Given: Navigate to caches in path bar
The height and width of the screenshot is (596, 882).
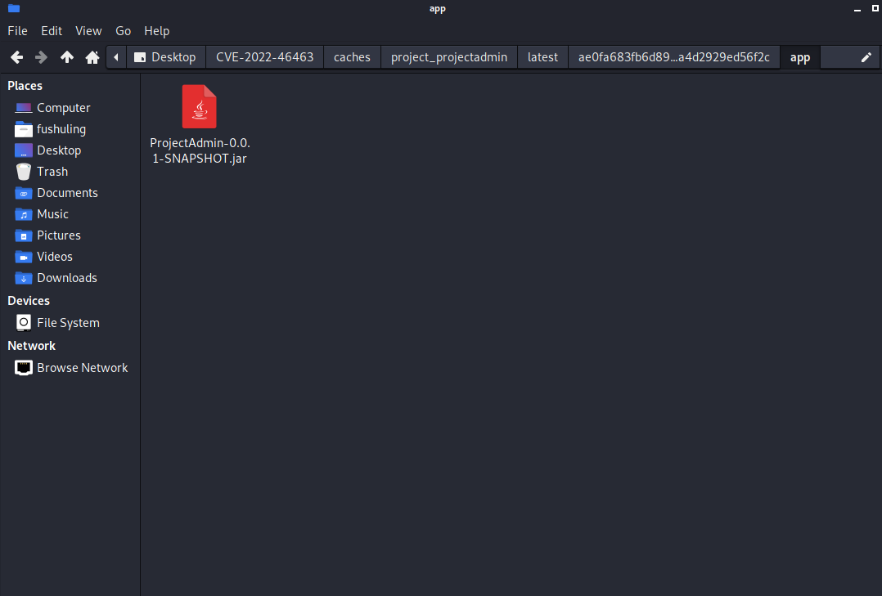Looking at the screenshot, I should point(352,57).
